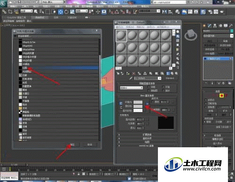Activate the Select and Move tool
The height and width of the screenshot is (182, 235).
61,12
